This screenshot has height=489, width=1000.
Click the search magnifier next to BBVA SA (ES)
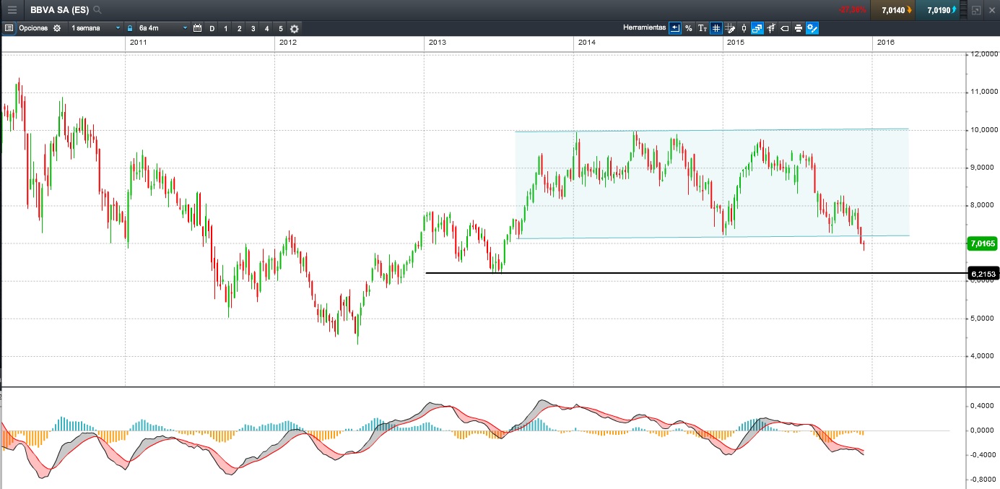pos(97,10)
